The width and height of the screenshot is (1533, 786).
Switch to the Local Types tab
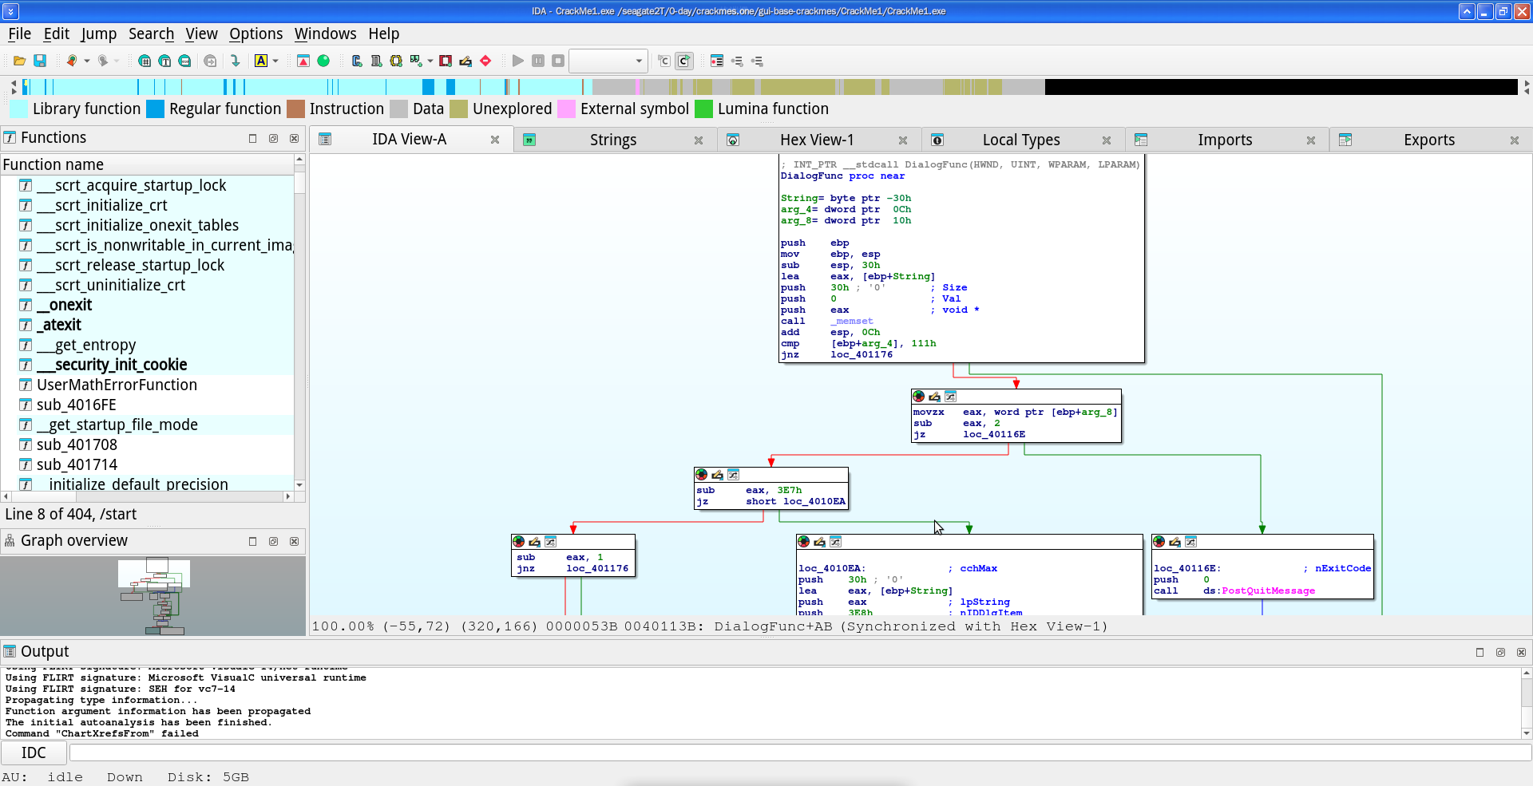(x=1021, y=140)
